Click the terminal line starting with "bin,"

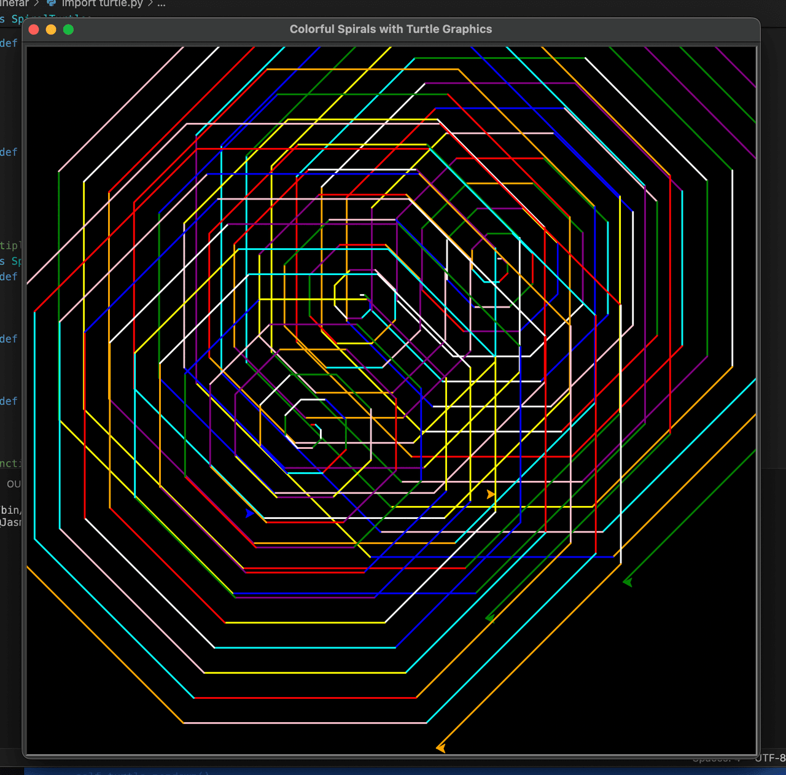click(x=10, y=510)
